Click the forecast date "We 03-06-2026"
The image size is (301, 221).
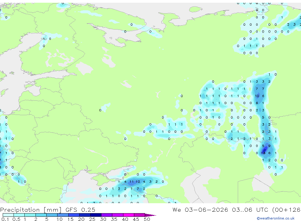click(200, 210)
